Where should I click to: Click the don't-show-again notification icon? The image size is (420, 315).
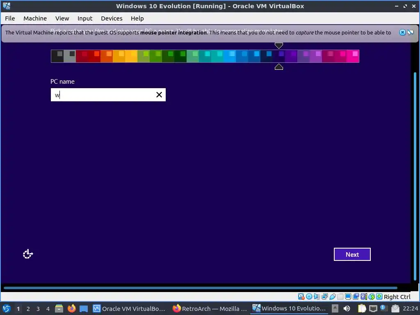pos(410,32)
